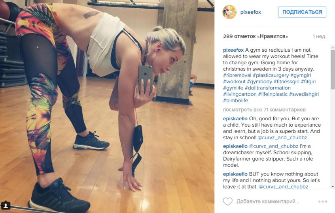Image resolution: width=335 pixels, height=213 pixels.
Task: Open the three-dots more options menu
Action: (x=322, y=202)
